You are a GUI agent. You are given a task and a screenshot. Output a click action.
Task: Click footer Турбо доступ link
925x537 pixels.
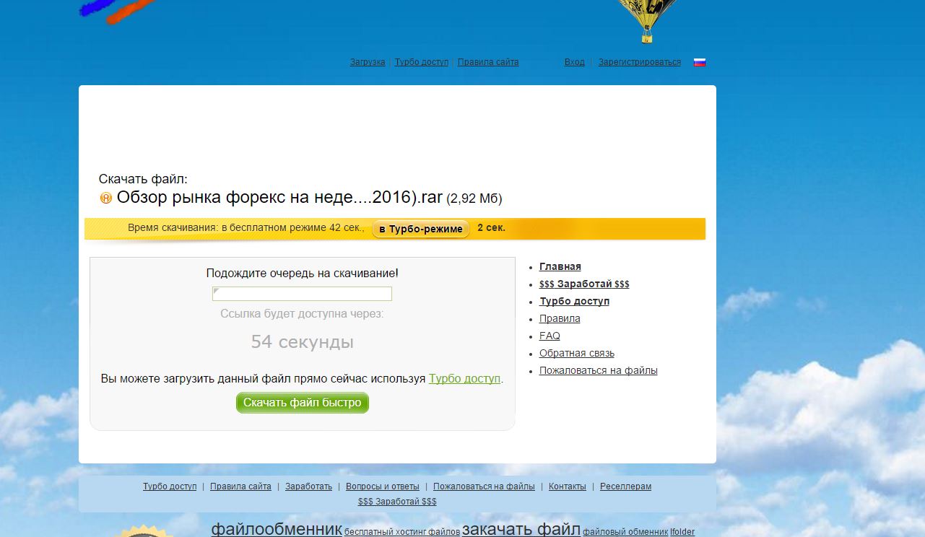tap(170, 486)
